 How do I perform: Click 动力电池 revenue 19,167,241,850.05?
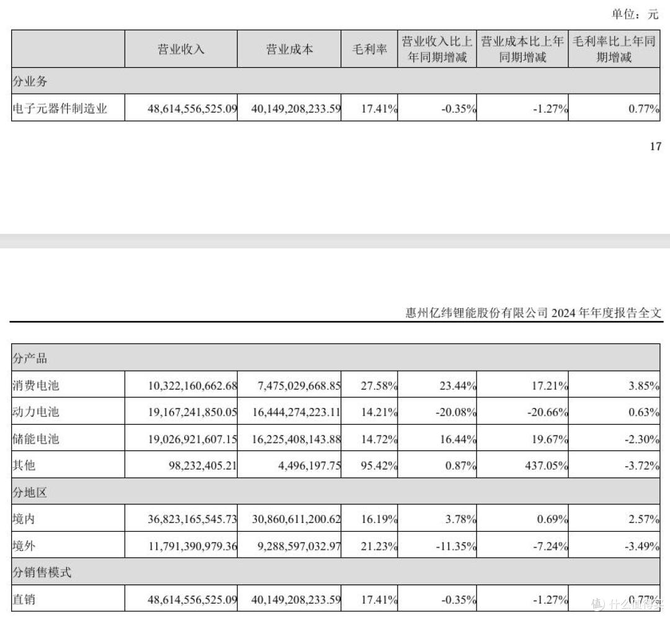pos(192,412)
